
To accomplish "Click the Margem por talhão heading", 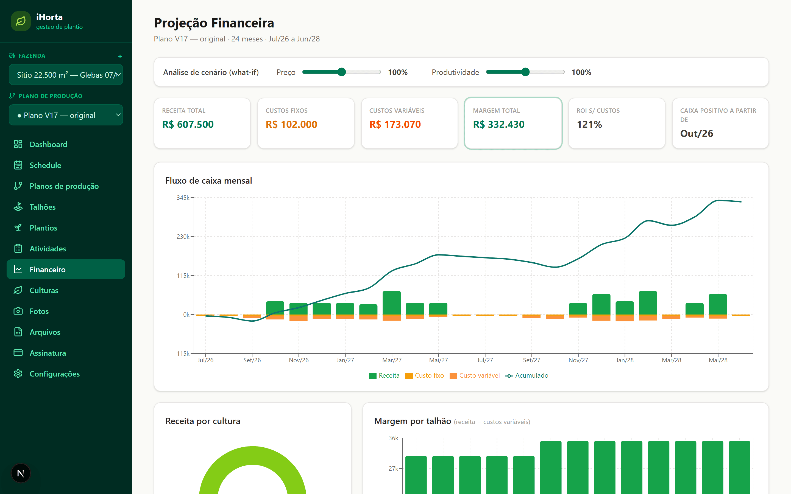I will coord(413,421).
